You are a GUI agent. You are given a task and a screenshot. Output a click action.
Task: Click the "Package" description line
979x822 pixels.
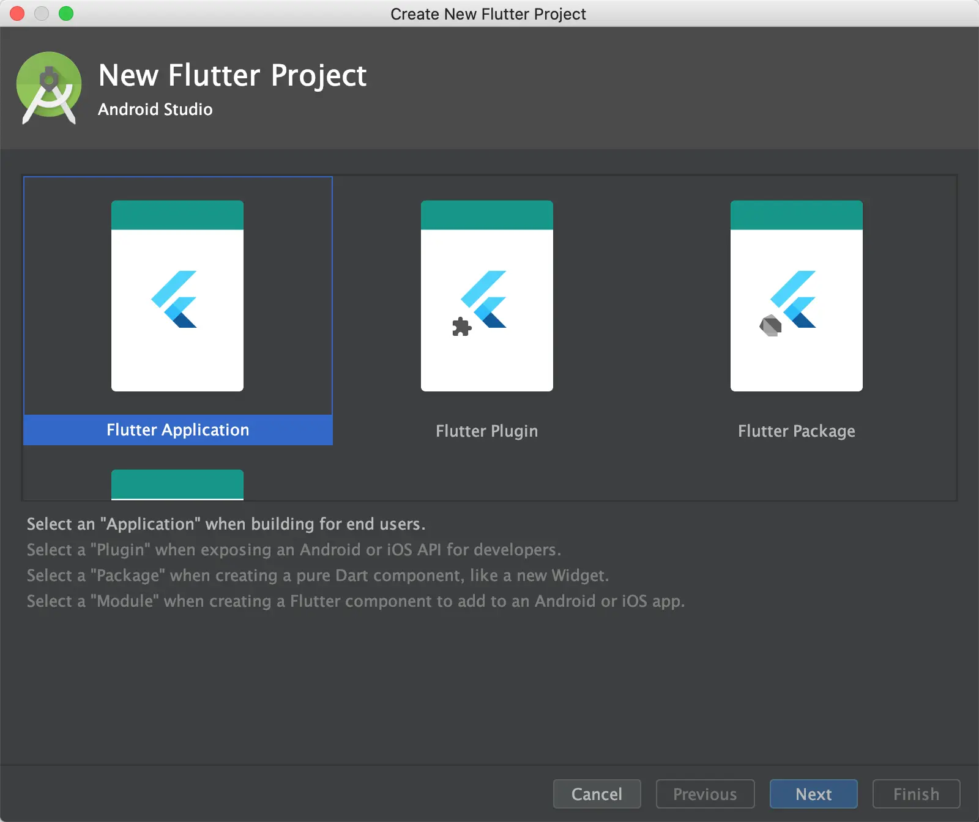[x=318, y=576]
